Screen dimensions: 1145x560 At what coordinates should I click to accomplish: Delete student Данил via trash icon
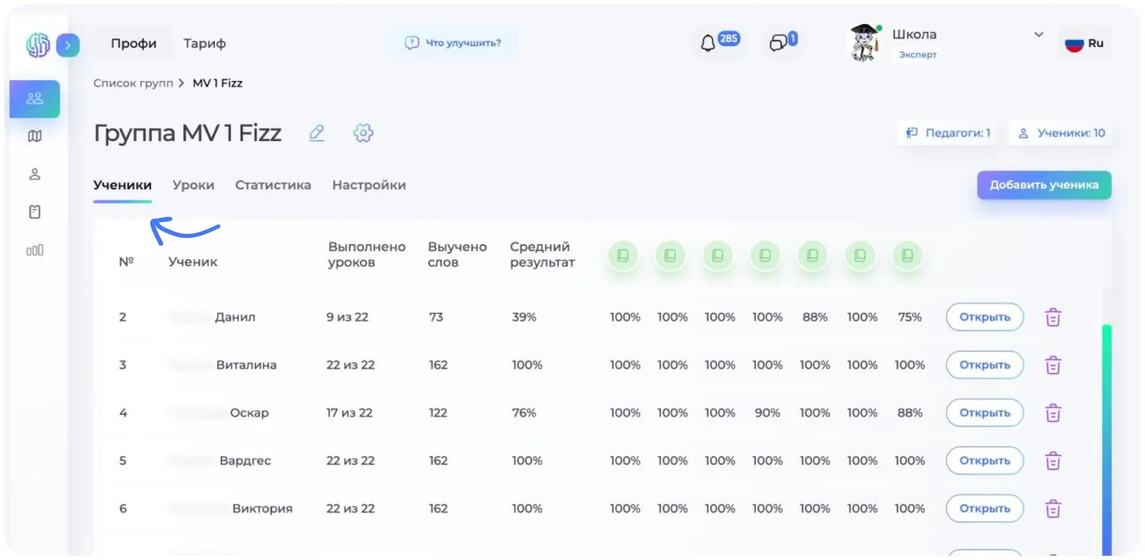click(1052, 317)
